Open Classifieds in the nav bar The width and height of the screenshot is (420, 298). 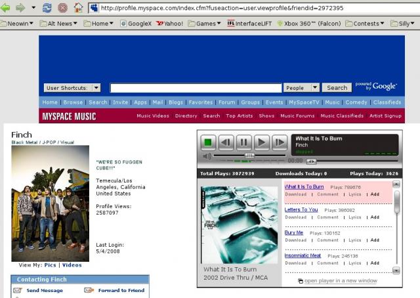click(x=387, y=102)
